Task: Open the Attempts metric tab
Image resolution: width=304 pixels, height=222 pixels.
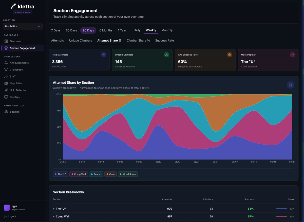Action: (x=58, y=41)
